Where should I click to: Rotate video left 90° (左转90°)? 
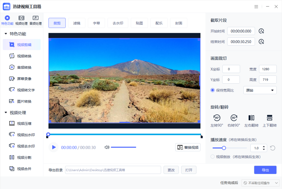(217, 121)
